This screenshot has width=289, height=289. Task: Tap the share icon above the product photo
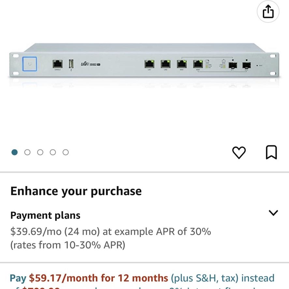pos(268,11)
